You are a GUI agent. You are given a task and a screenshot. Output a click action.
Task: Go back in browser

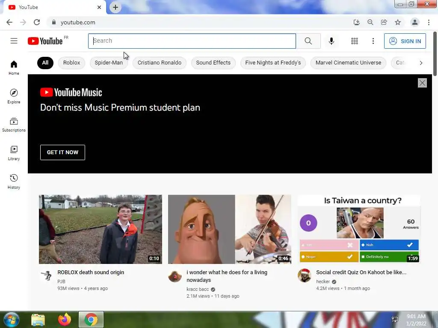[x=9, y=22]
